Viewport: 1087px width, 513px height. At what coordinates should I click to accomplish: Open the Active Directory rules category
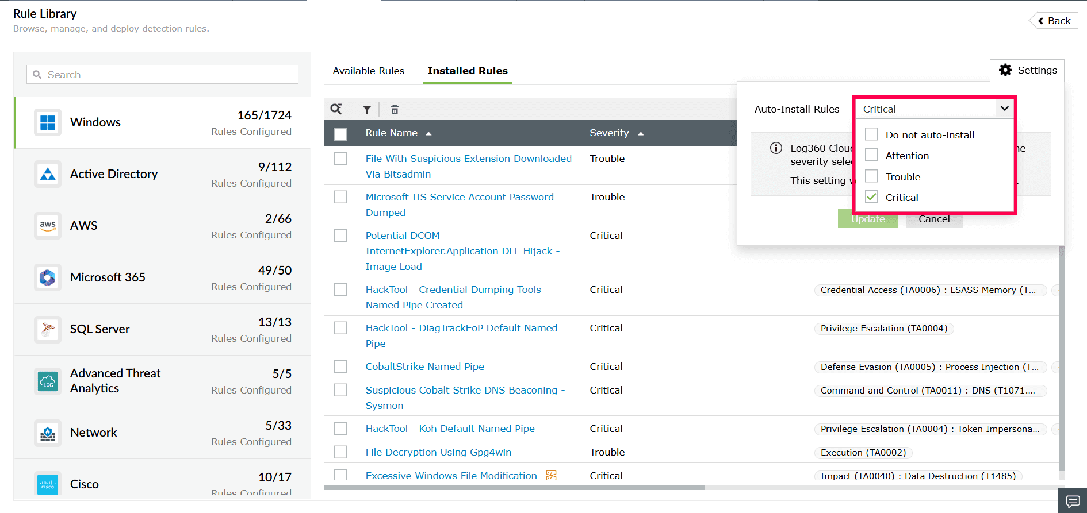coord(163,174)
